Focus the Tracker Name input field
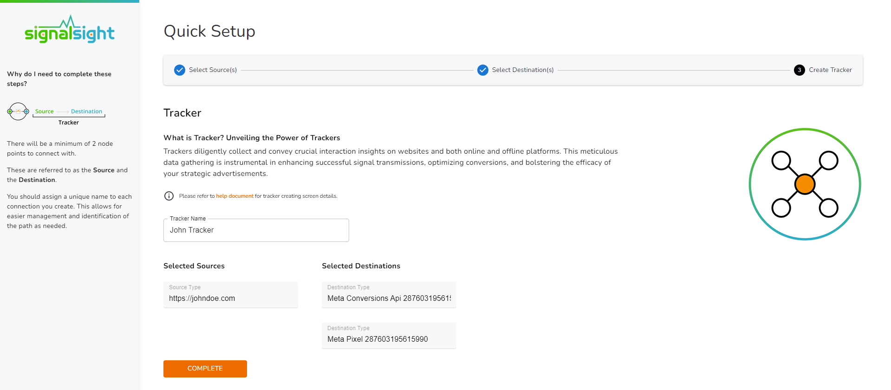891x390 pixels. pyautogui.click(x=256, y=230)
